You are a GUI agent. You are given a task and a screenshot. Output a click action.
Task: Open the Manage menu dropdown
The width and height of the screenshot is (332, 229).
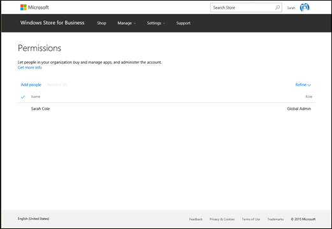click(127, 23)
